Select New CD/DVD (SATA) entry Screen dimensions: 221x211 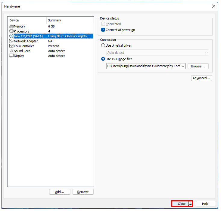point(28,36)
